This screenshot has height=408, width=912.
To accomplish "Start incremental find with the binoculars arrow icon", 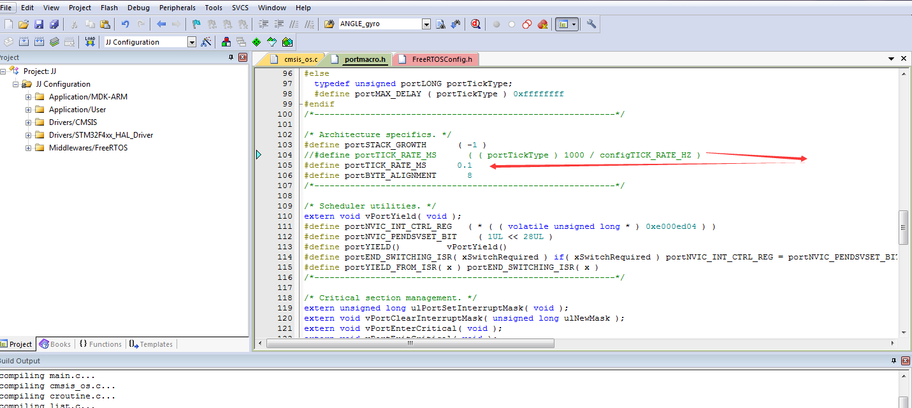I will click(x=456, y=24).
